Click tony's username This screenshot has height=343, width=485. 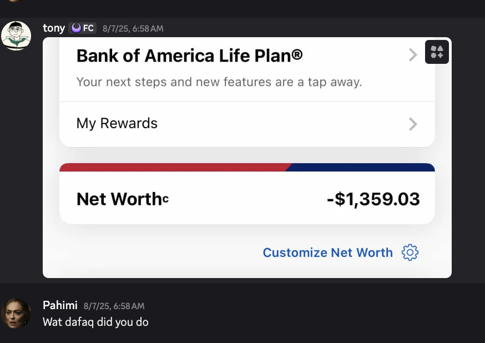(x=54, y=28)
